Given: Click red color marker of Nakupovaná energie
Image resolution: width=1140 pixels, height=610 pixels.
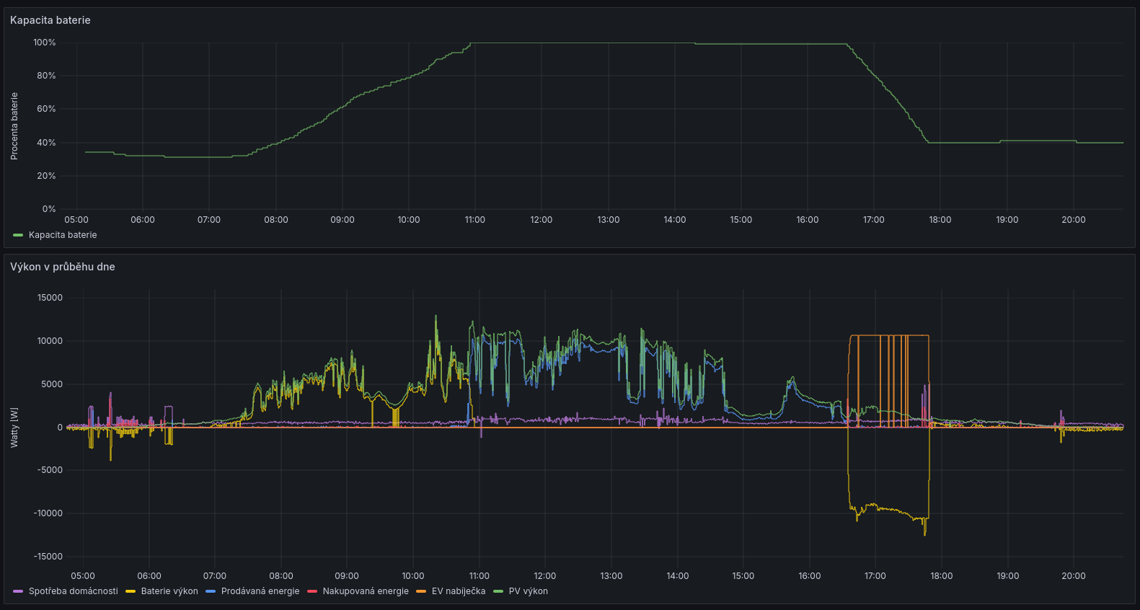Looking at the screenshot, I should (x=312, y=591).
